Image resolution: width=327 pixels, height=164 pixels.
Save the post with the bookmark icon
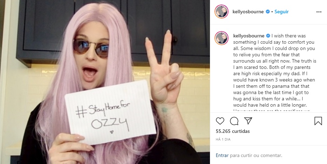(318, 121)
